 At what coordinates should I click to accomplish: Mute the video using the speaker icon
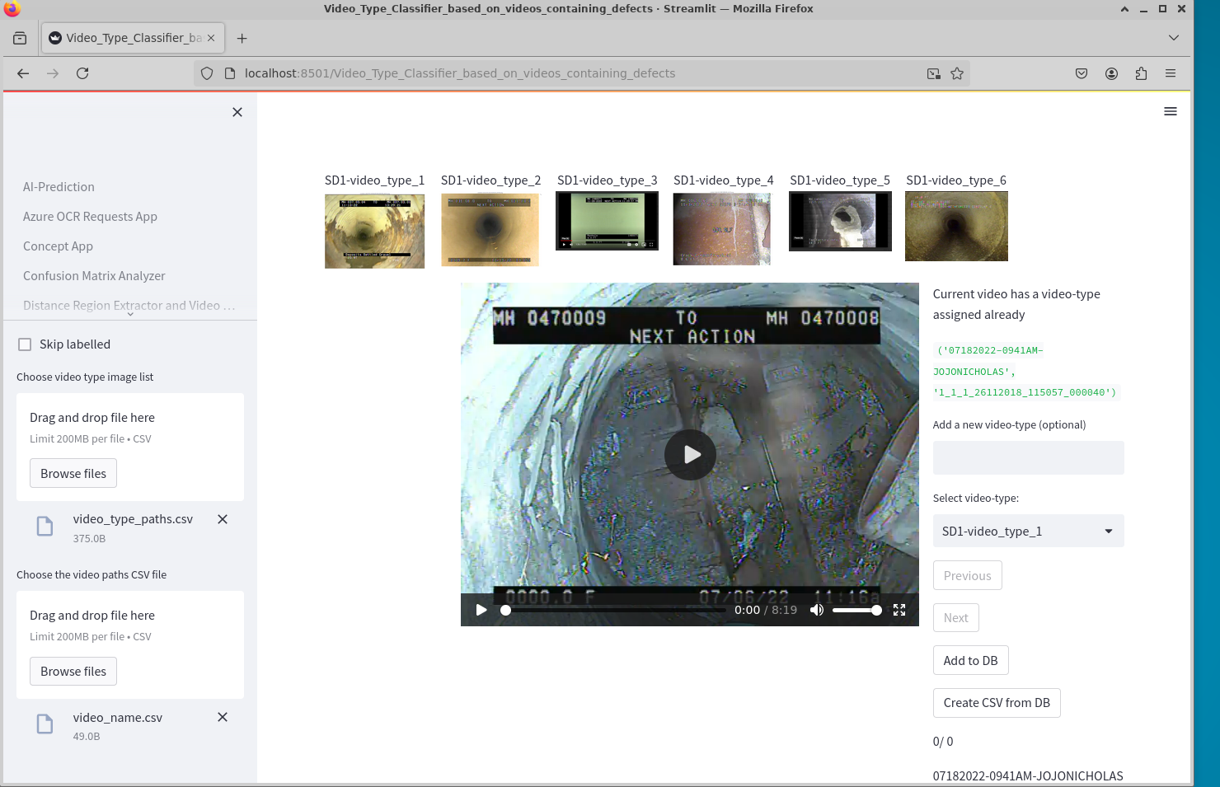click(817, 610)
